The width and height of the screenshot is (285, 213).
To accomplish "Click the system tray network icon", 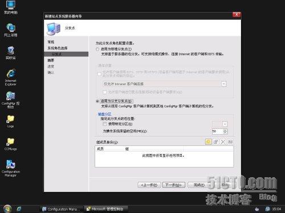I will (x=267, y=209).
